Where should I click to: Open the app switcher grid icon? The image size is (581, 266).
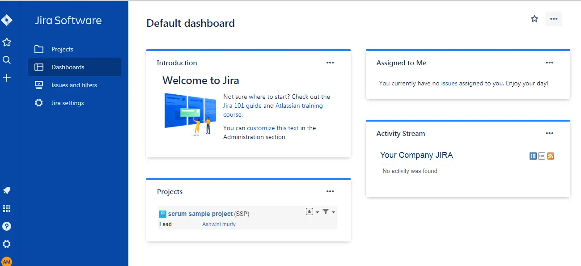point(7,208)
